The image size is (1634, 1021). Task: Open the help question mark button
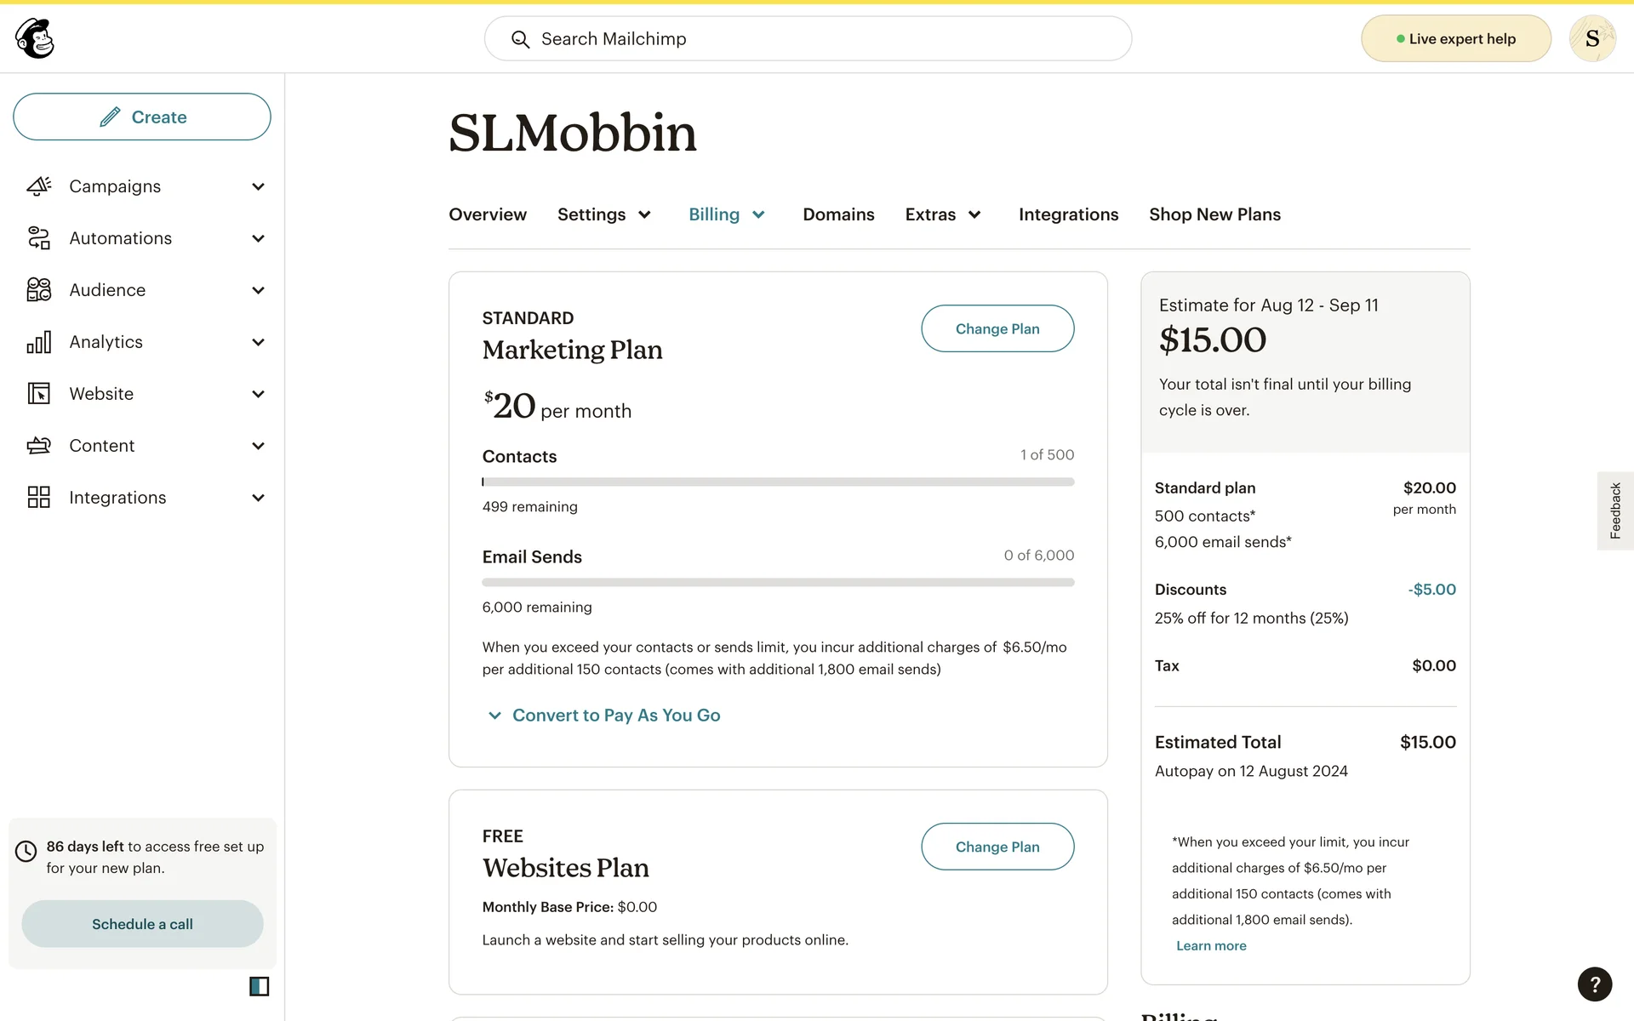(x=1594, y=984)
